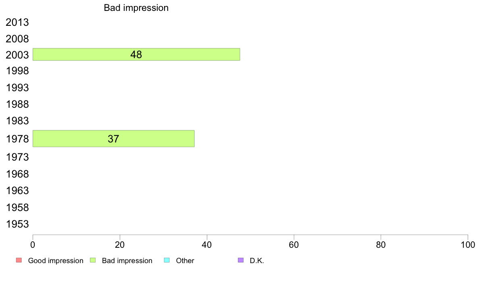This screenshot has height=297, width=479.
Task: Toggle the Other series legend label
Action: pyautogui.click(x=185, y=261)
